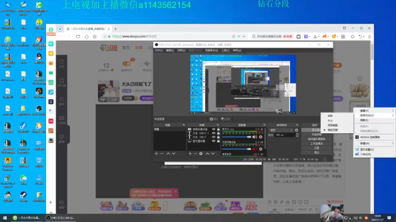
Task: Expand the 排序方式(O) submenu arrow
Action: (393, 115)
